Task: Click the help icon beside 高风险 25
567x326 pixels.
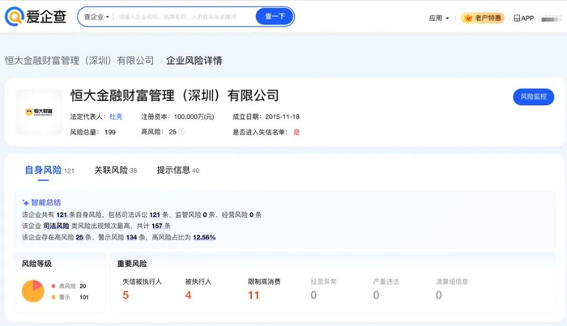Action: click(181, 132)
